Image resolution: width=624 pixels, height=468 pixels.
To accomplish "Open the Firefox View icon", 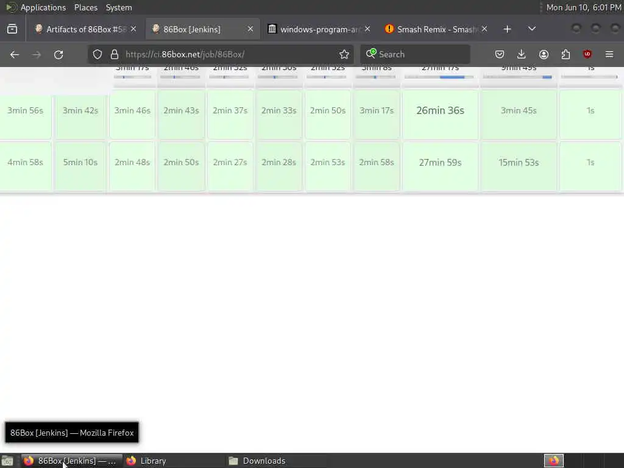I will point(12,29).
